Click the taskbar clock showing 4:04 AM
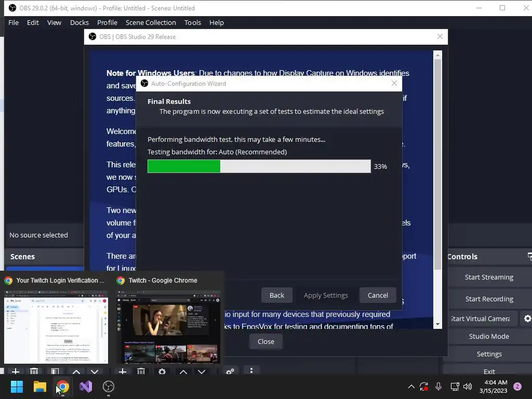This screenshot has height=399, width=532. 493,387
